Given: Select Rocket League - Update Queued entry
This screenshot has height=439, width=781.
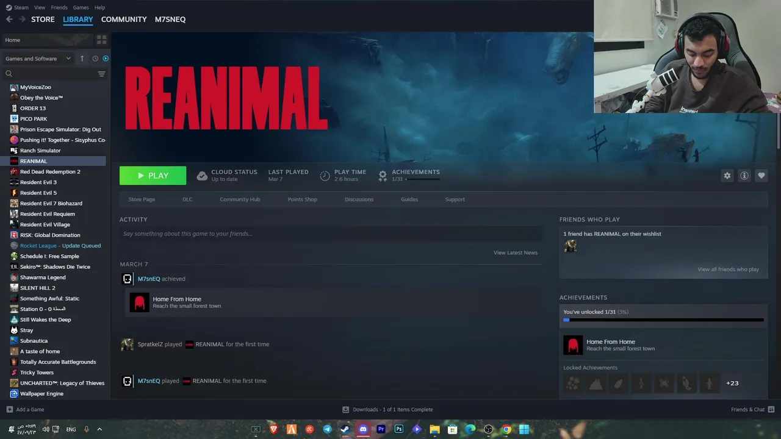Looking at the screenshot, I should point(60,246).
